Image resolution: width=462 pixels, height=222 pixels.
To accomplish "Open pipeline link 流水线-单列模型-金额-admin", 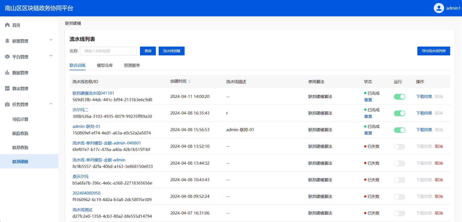I will (x=99, y=160).
